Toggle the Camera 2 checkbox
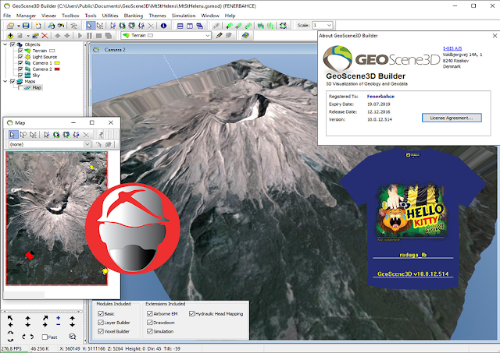Screen dimensions: 500x353 click(x=20, y=69)
